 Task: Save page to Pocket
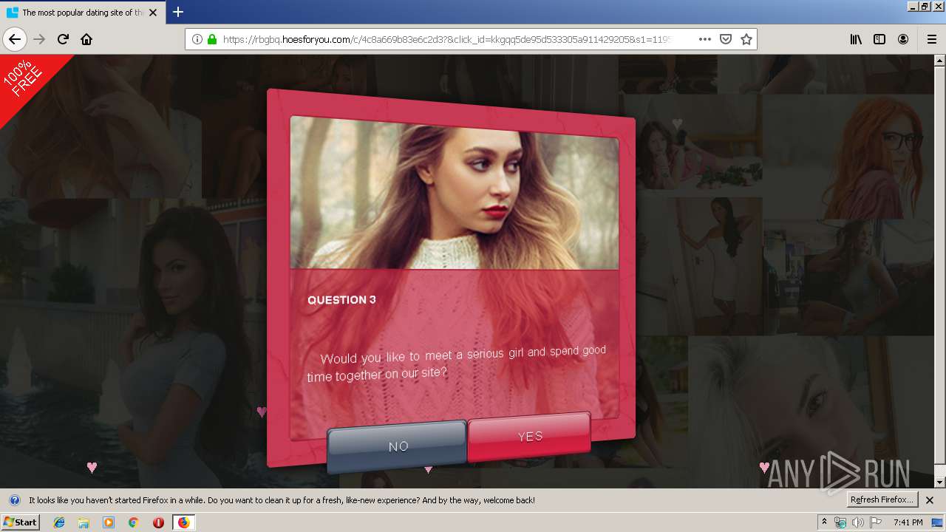coord(726,39)
